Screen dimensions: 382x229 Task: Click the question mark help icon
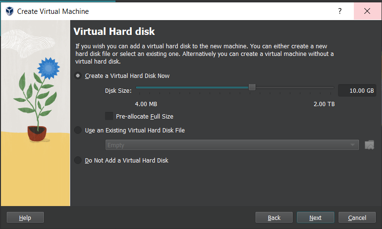(340, 11)
